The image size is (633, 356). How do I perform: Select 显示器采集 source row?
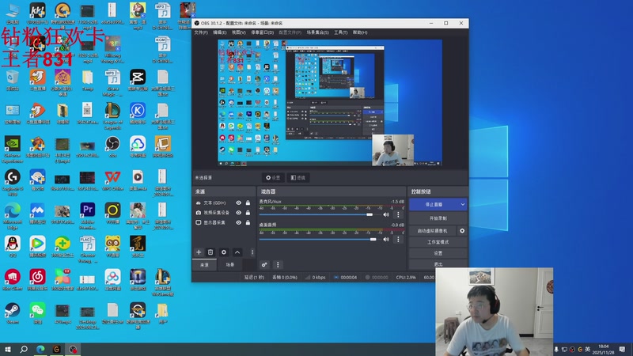click(224, 222)
